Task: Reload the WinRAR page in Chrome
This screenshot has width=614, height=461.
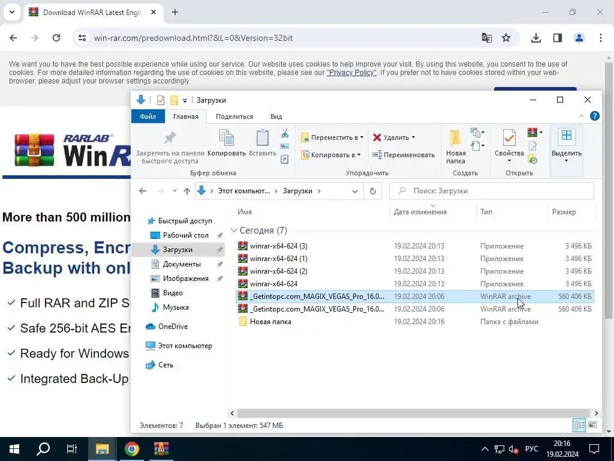Action: [56, 38]
